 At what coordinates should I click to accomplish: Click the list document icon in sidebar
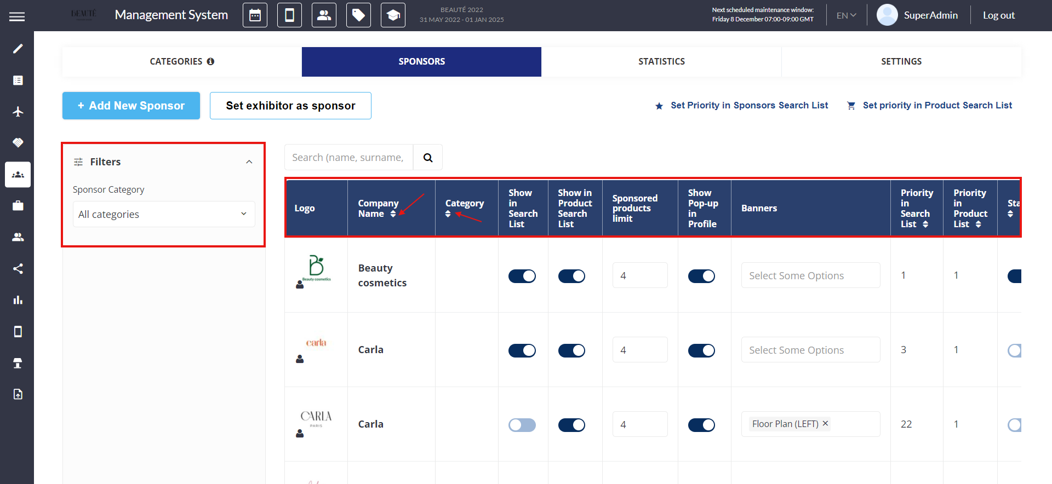click(x=18, y=80)
